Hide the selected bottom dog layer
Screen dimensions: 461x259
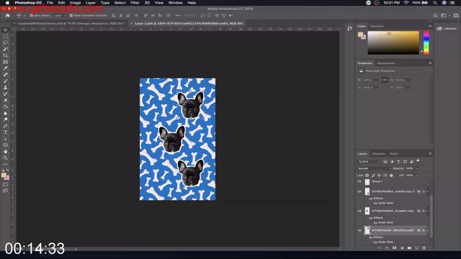(x=359, y=230)
